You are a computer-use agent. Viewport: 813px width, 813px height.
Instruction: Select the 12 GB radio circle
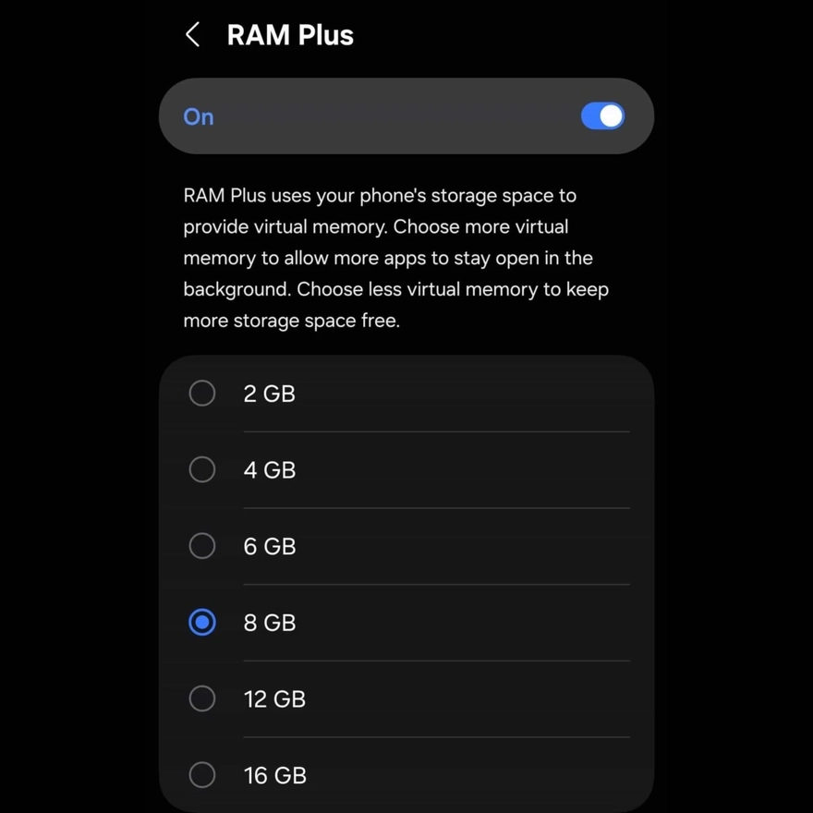click(x=202, y=698)
